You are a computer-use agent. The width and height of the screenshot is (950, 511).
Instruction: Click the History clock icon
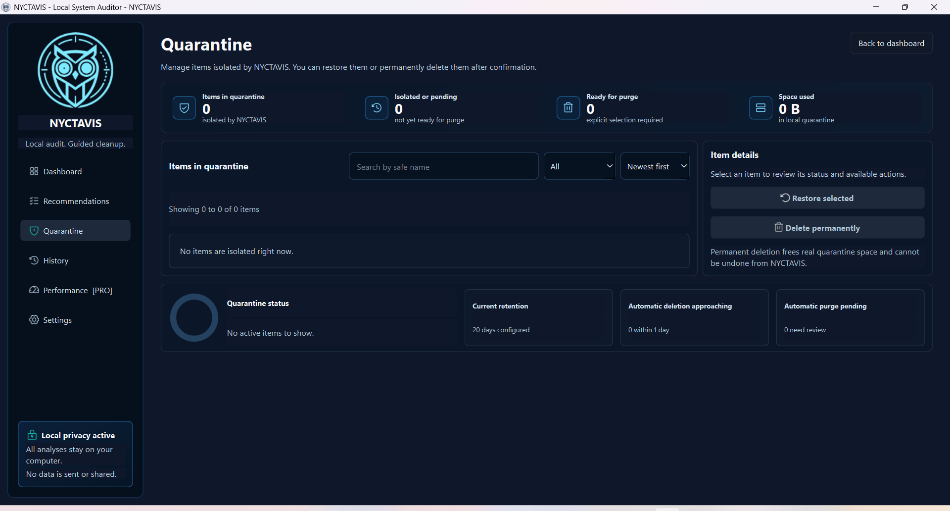(x=34, y=260)
